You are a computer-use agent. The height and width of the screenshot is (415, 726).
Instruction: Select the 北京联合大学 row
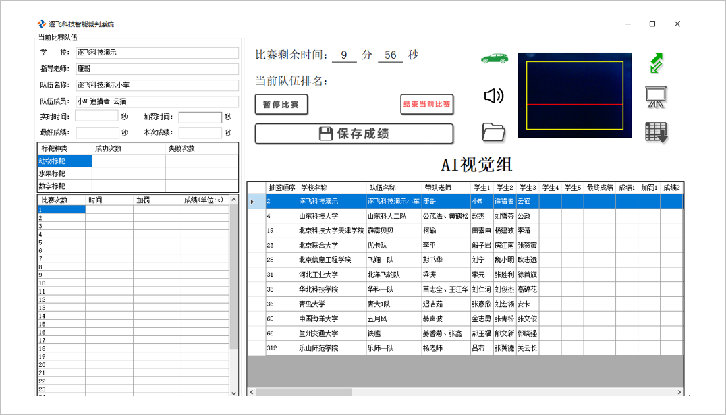coord(466,246)
